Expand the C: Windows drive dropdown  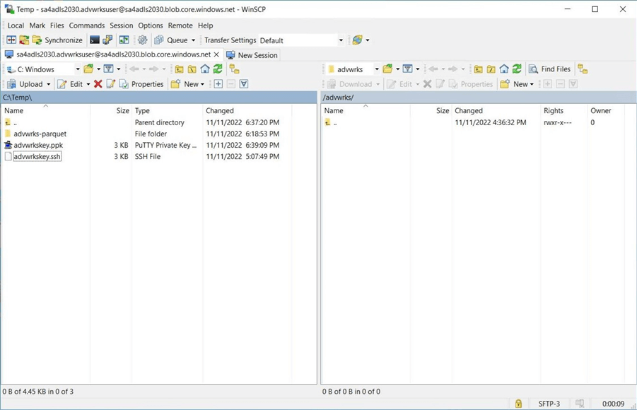pyautogui.click(x=77, y=69)
